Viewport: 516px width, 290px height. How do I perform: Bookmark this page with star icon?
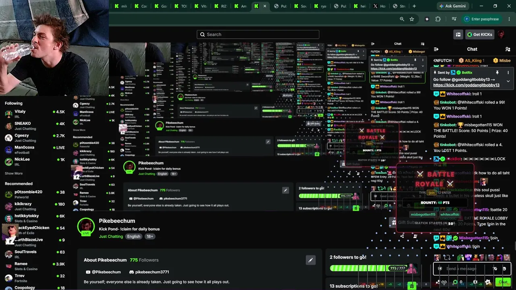pyautogui.click(x=412, y=19)
